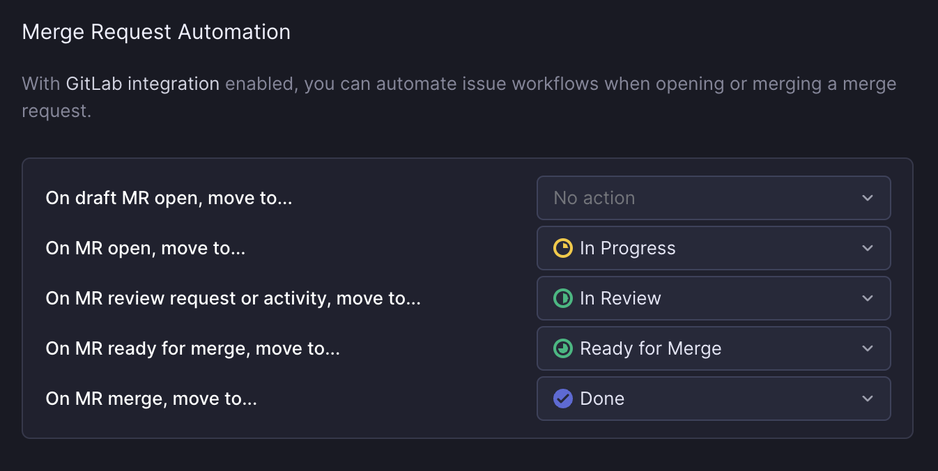Open the 'On MR merge' dropdown
The width and height of the screenshot is (938, 471).
click(714, 399)
